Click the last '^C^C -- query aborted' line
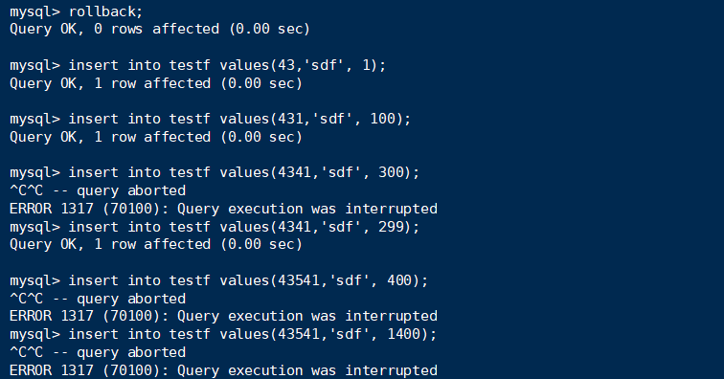This screenshot has height=379, width=724. pos(98,352)
